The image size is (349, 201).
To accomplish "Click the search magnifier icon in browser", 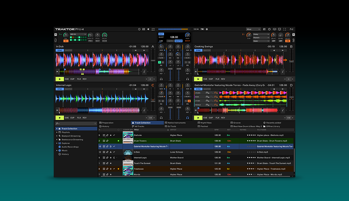I will [x=57, y=124].
